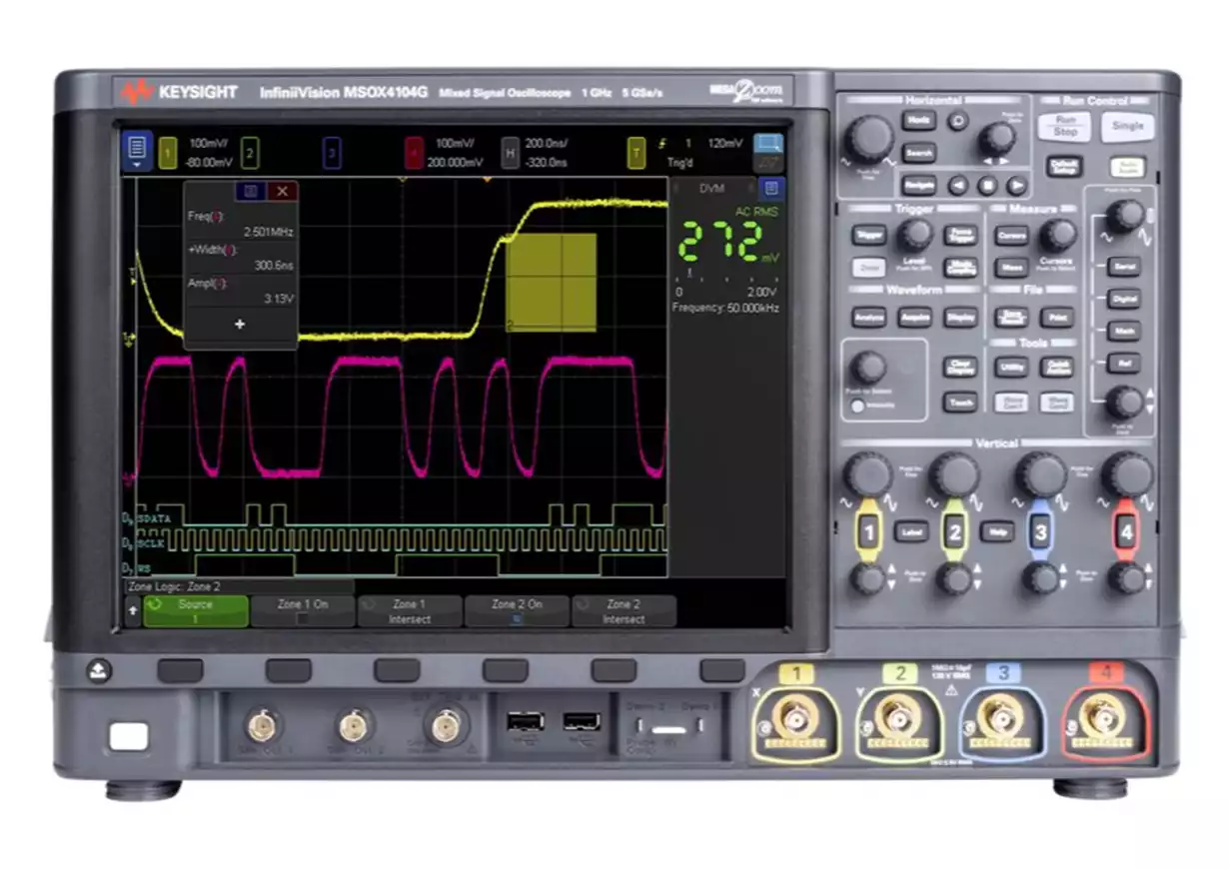Push the Help key between channels 2 and 3
Screen dimensions: 1229x869
[996, 532]
